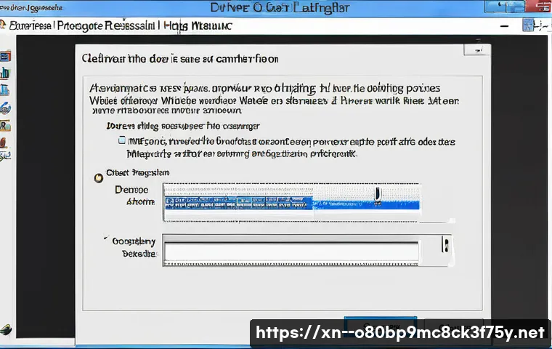The height and width of the screenshot is (349, 552).
Task: Tick the checkbox under the description paragraph
Action: click(x=122, y=141)
